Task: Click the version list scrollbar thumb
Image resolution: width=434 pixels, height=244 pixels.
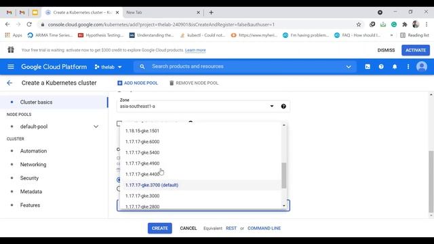Action: click(x=284, y=176)
